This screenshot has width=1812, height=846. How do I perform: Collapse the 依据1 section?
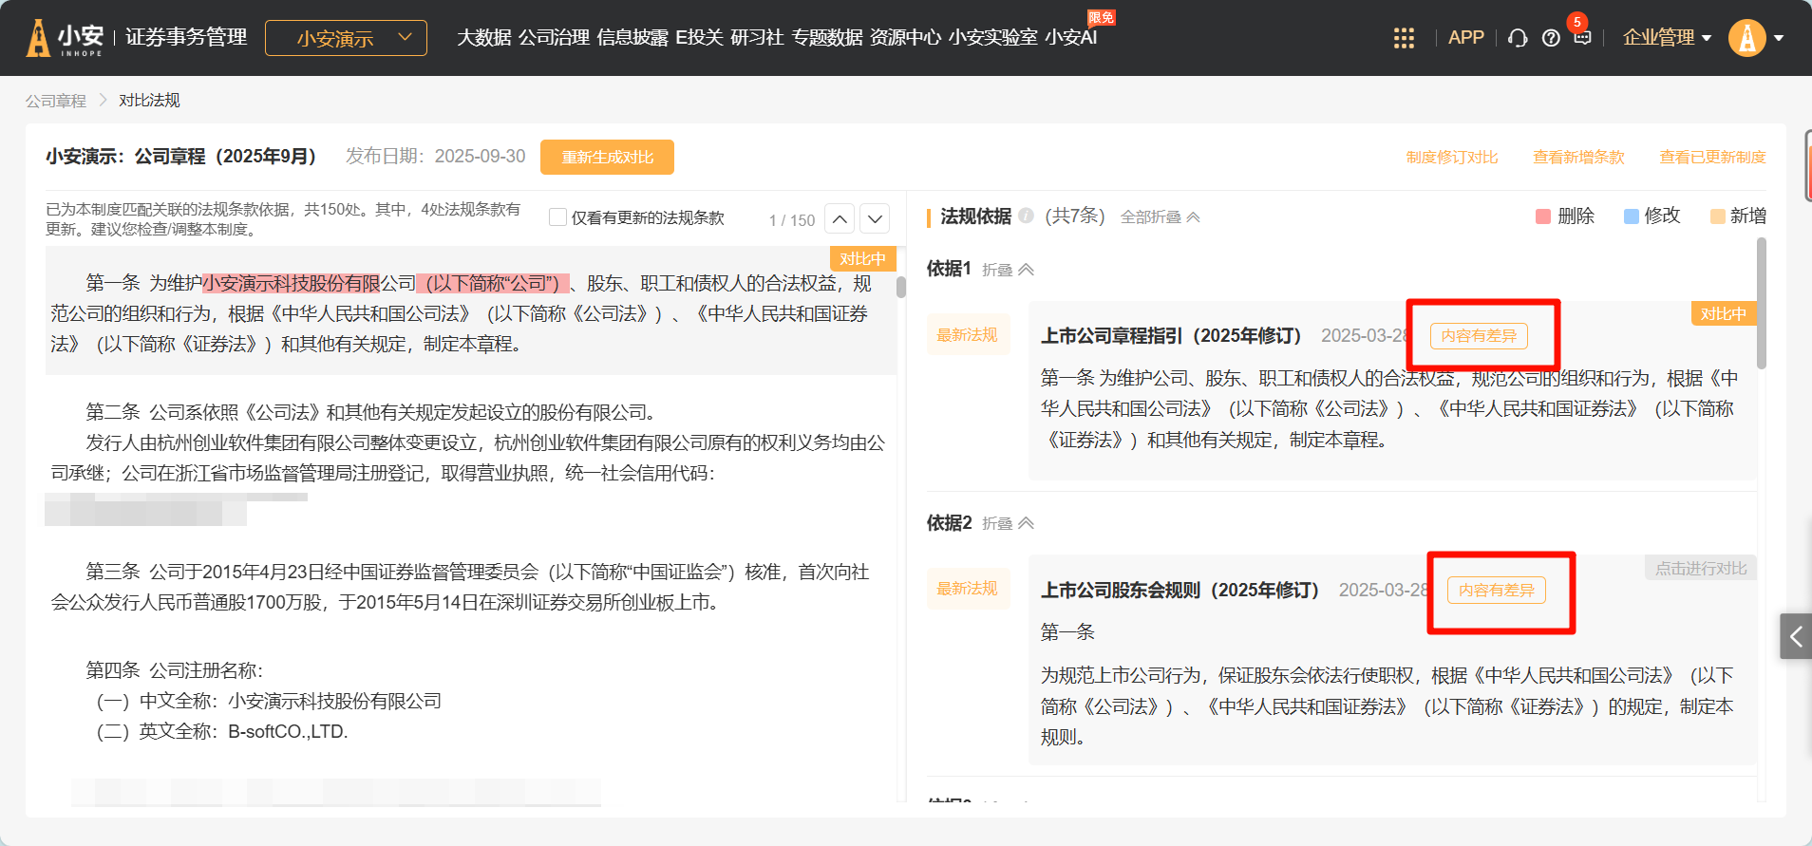(x=1008, y=270)
